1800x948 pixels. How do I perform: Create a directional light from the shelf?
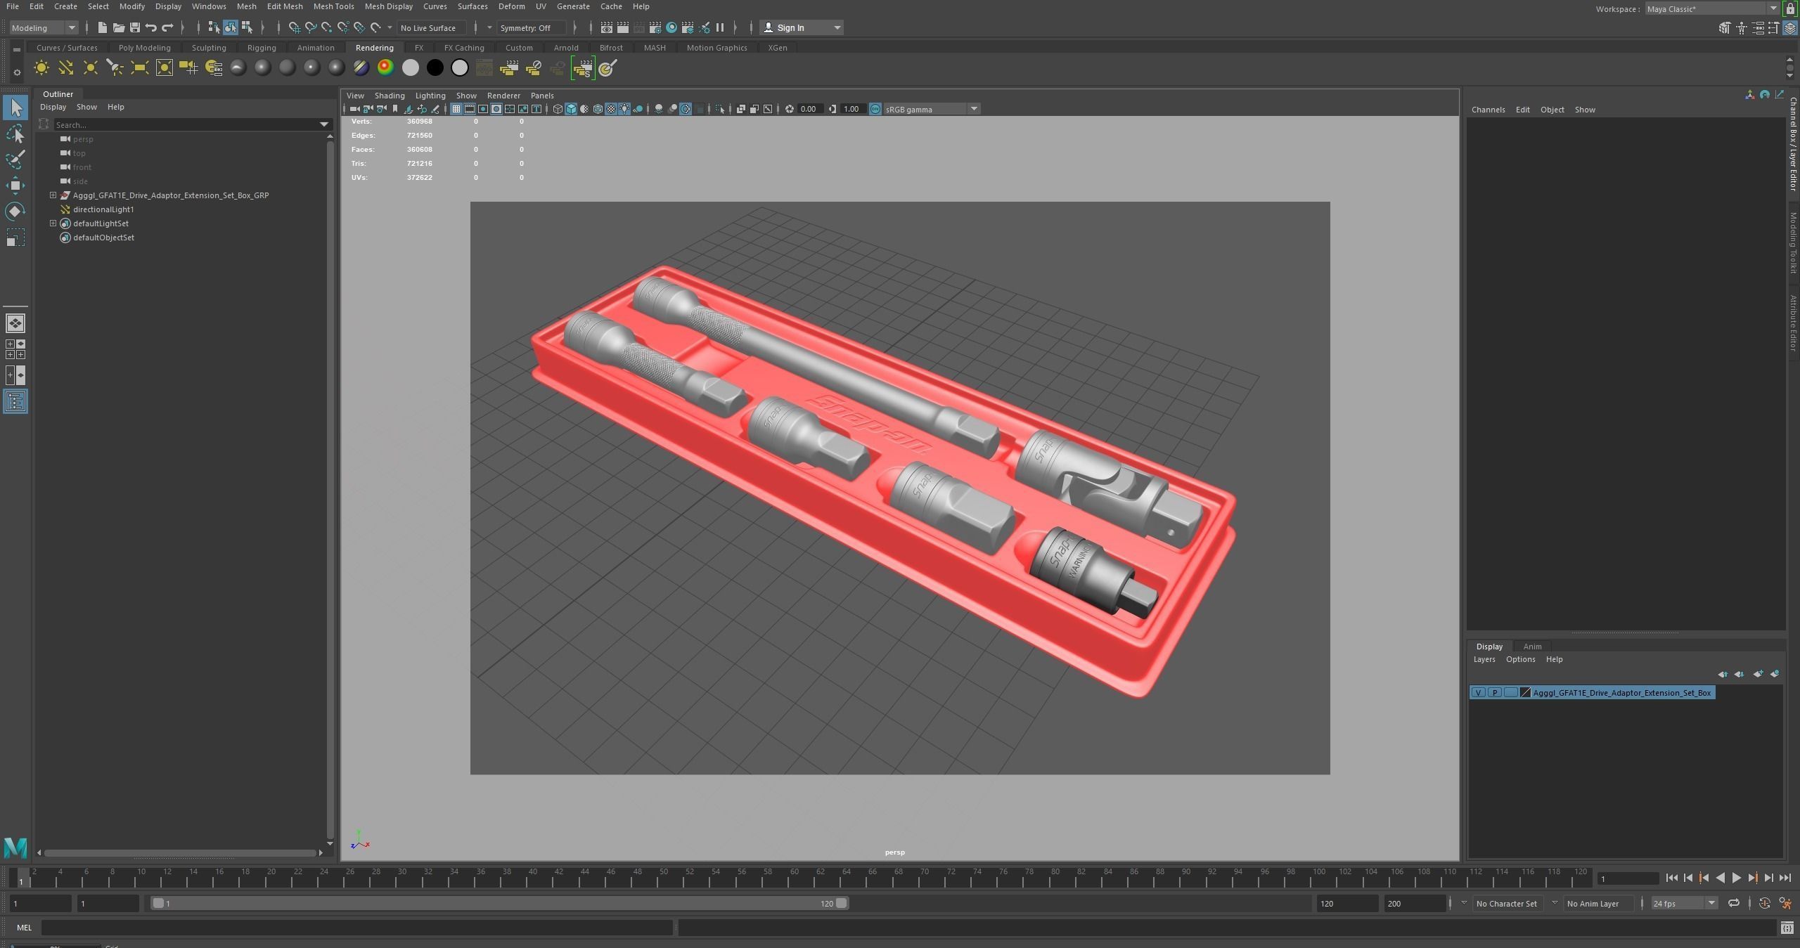[65, 68]
